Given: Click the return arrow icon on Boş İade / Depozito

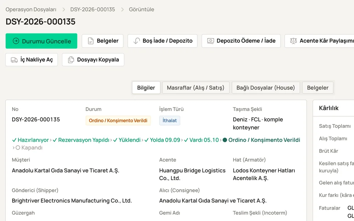Looking at the screenshot, I should (x=136, y=41).
